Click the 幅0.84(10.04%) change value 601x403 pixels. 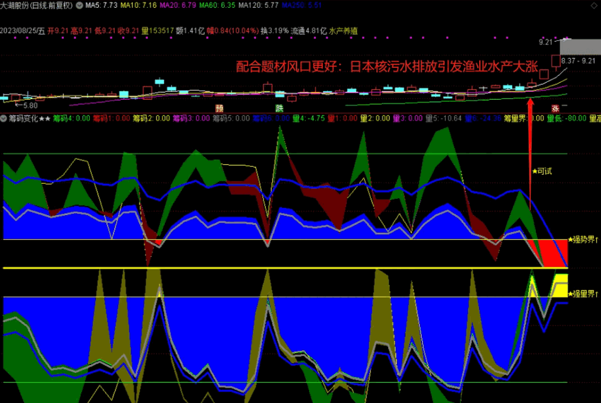click(233, 31)
